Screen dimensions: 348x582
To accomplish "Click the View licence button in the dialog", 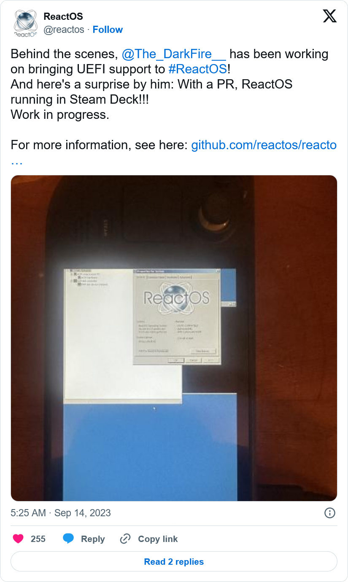I will pyautogui.click(x=203, y=351).
